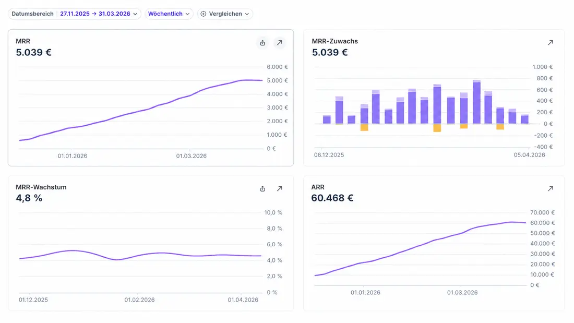Click the 05.04.2026 axis label in MRR-Zuwachs
574x323 pixels.
[529, 155]
